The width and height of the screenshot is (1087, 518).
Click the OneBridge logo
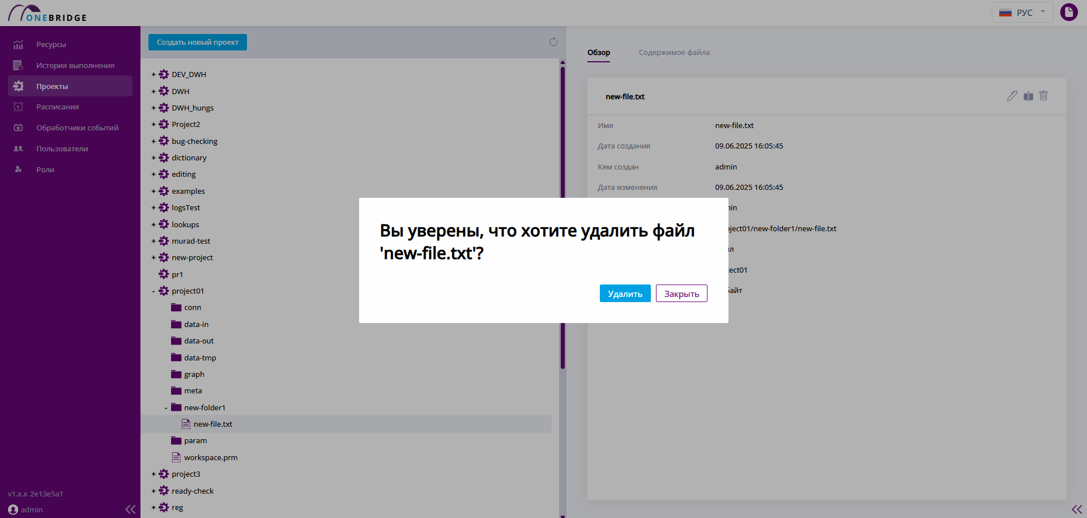(48, 13)
